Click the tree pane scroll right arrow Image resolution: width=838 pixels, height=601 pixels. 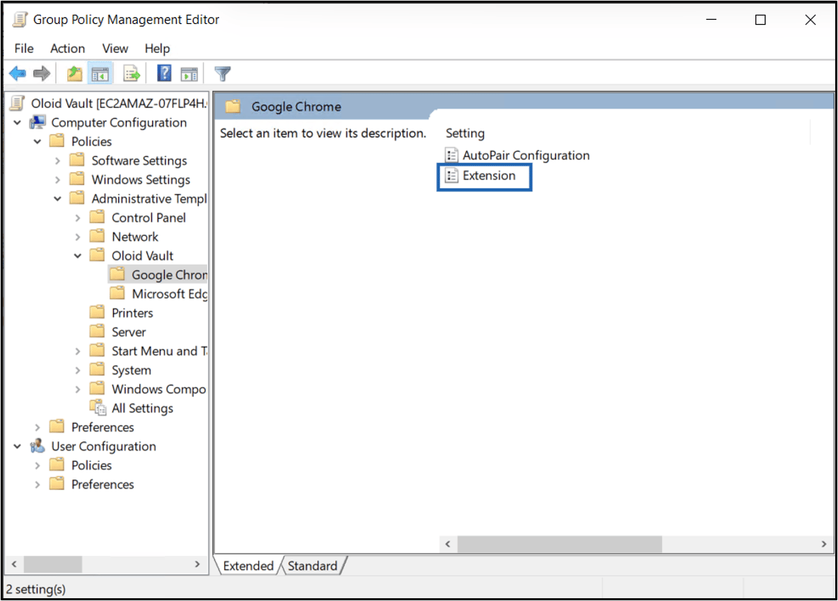[x=197, y=564]
